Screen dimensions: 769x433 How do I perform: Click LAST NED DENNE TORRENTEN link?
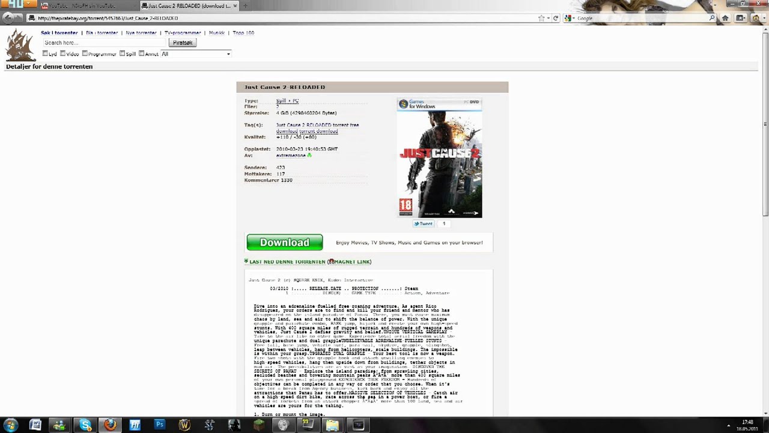[x=287, y=262]
